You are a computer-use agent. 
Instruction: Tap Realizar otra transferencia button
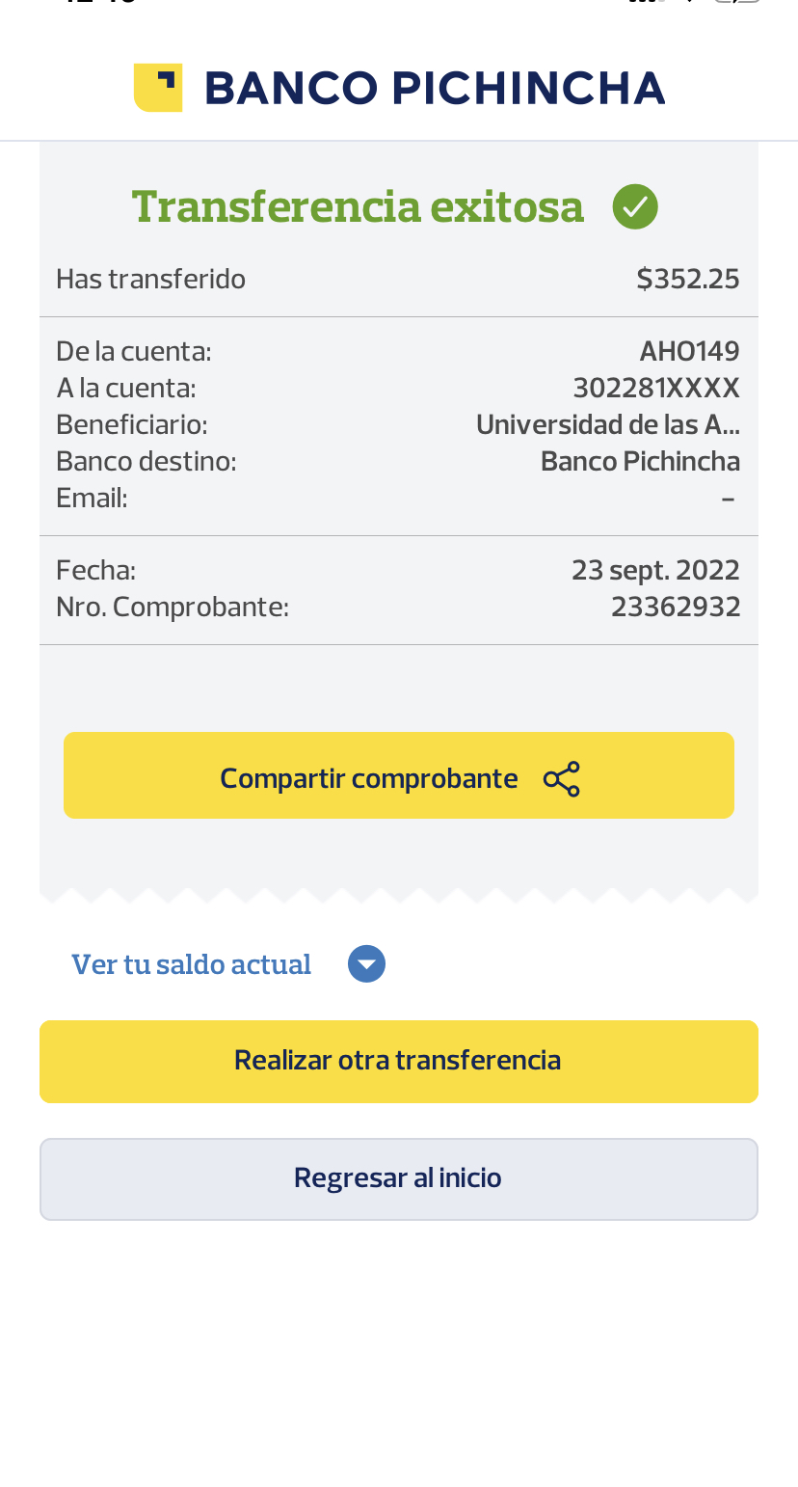(x=398, y=1061)
